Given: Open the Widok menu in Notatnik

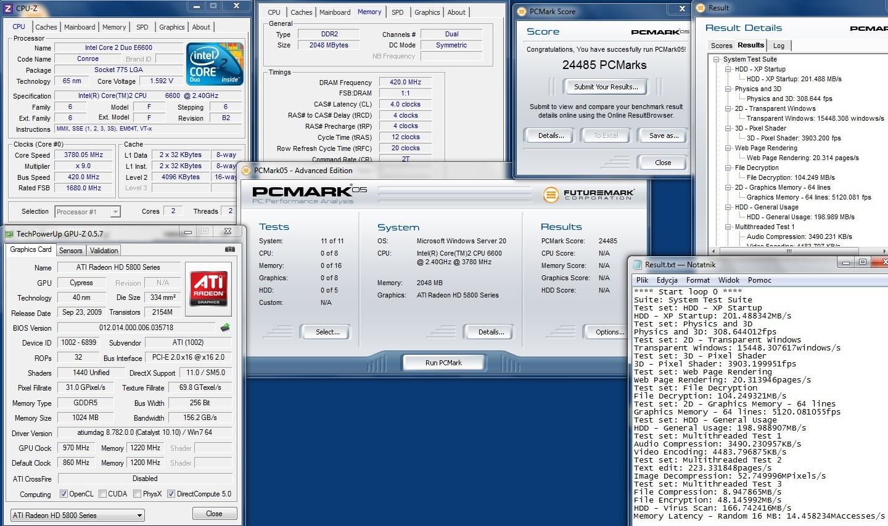Looking at the screenshot, I should [x=729, y=280].
